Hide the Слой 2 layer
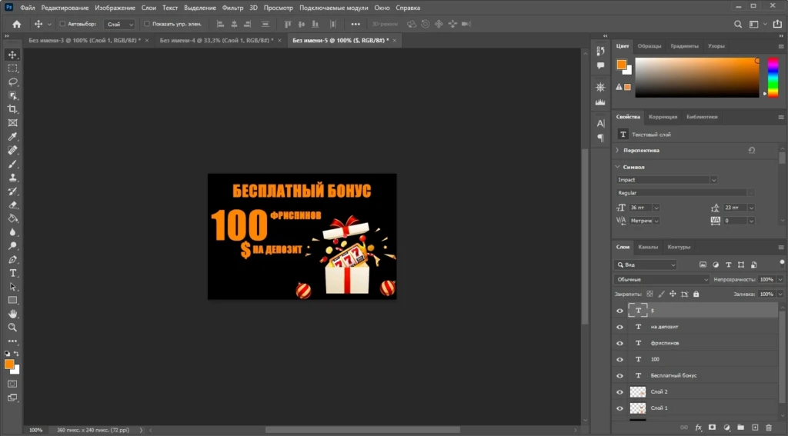The image size is (788, 436). (x=619, y=392)
